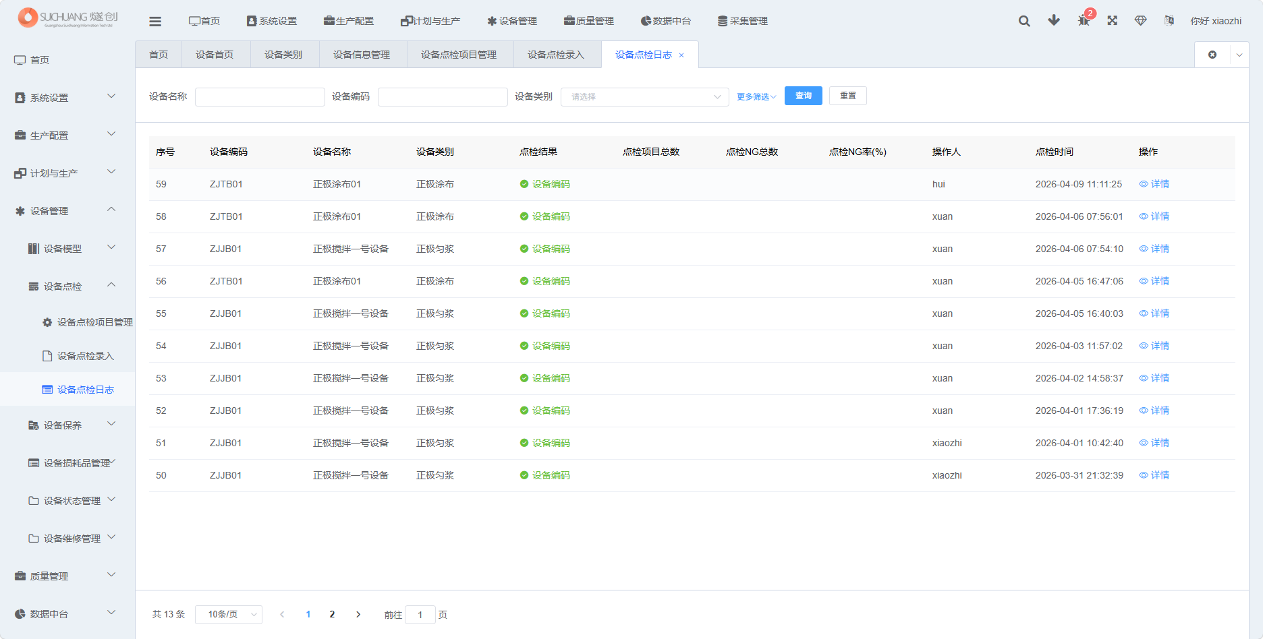Screen dimensions: 1263x639
Task: Click the SUCHUANG logo
Action: pos(68,18)
